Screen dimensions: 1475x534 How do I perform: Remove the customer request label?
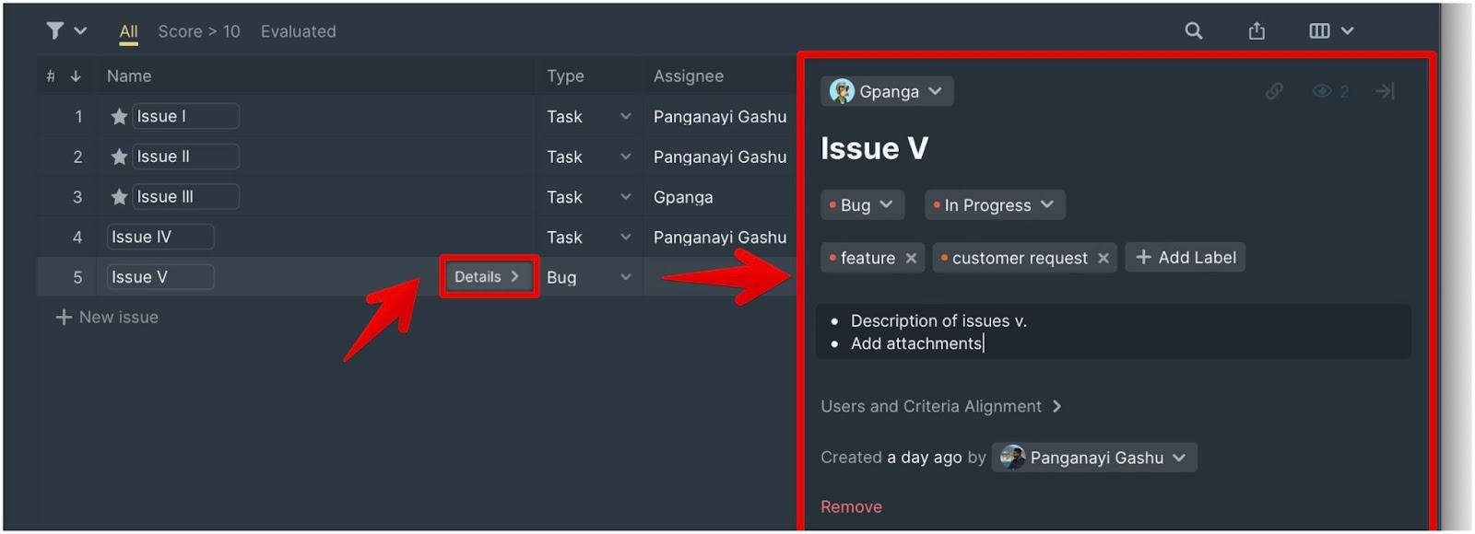pyautogui.click(x=1103, y=258)
